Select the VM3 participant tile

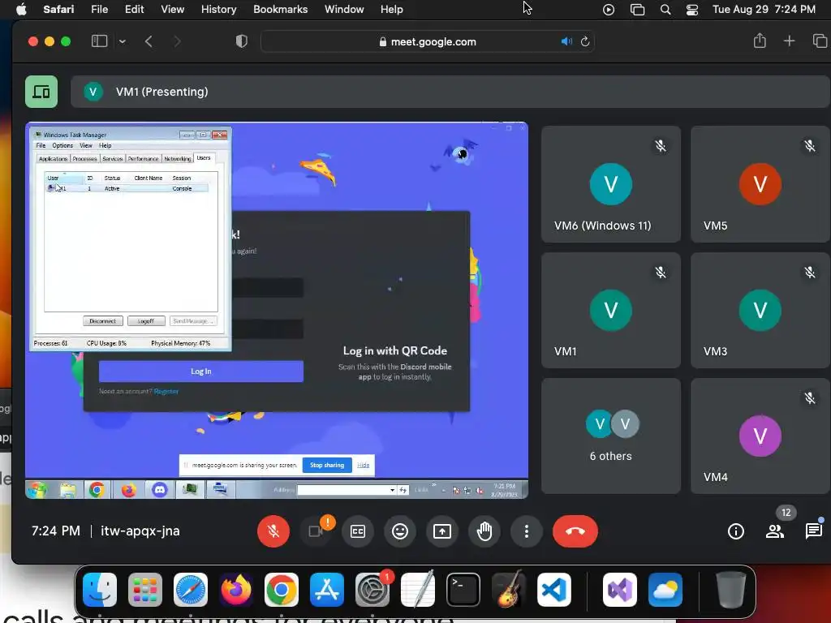(760, 310)
